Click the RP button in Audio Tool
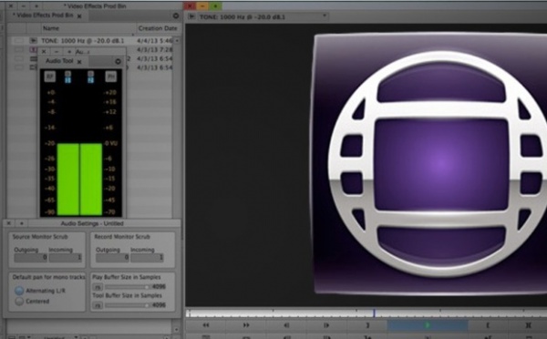 pyautogui.click(x=50, y=77)
